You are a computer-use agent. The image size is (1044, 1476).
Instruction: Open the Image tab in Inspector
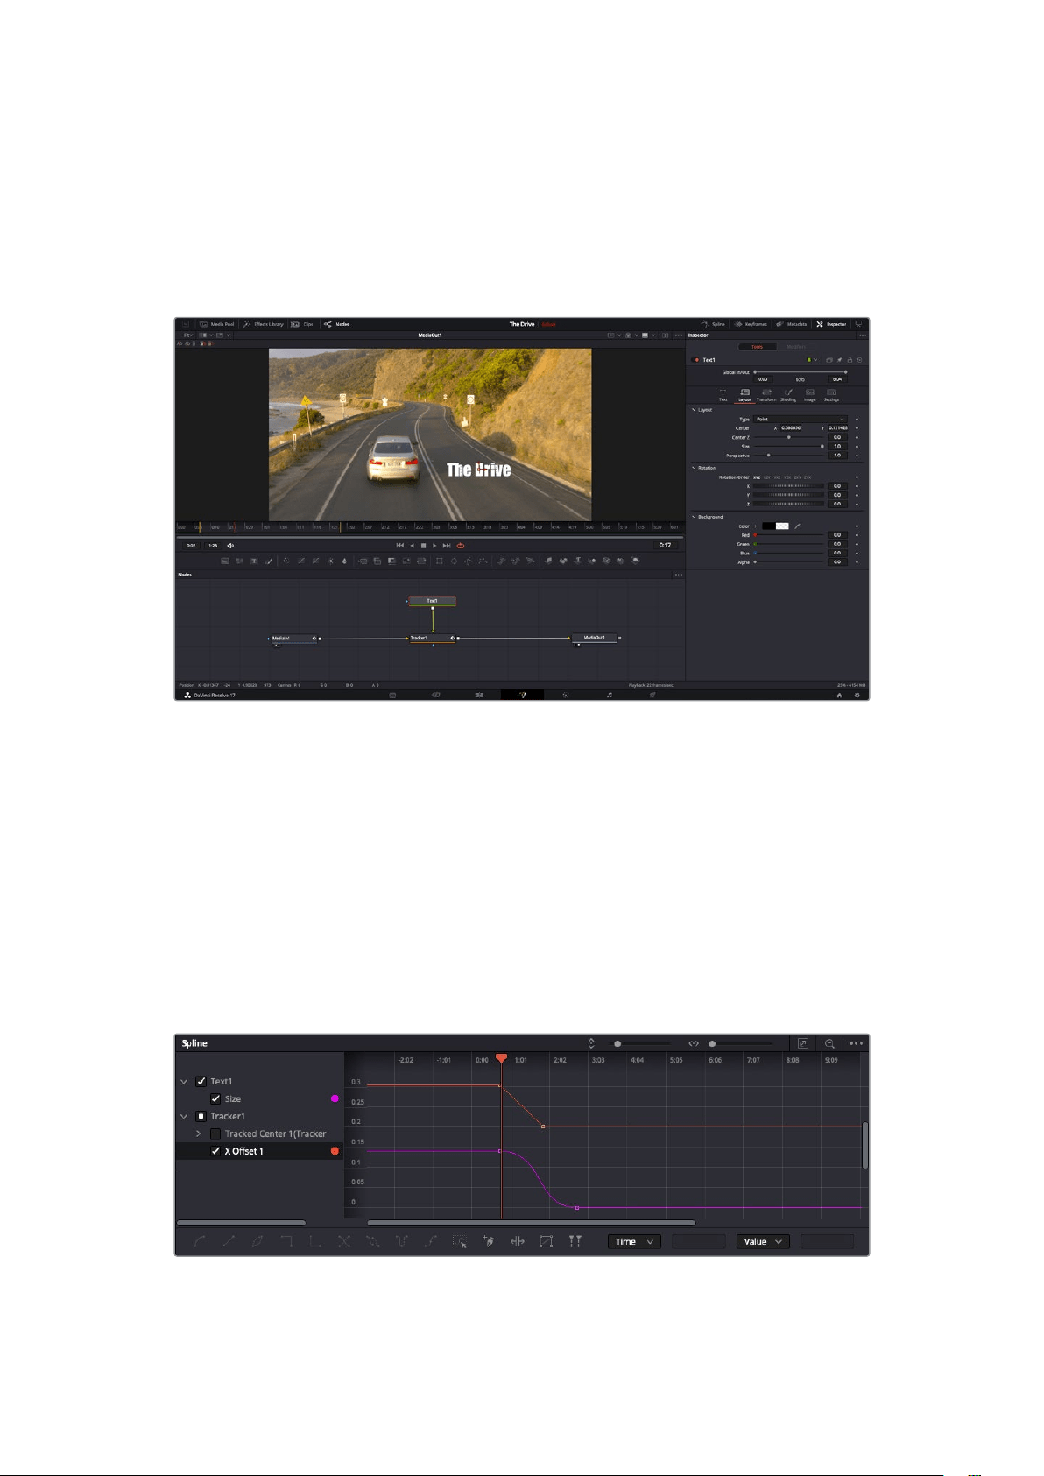(x=810, y=395)
